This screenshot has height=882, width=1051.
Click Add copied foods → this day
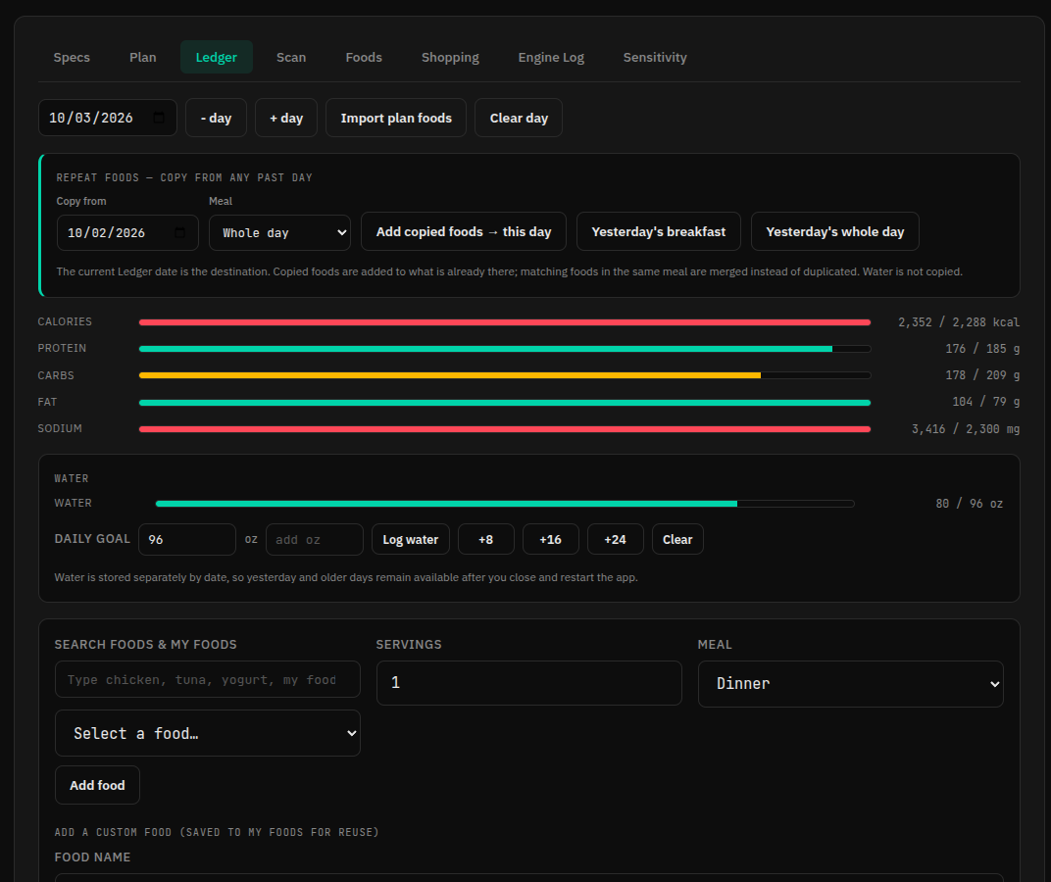pos(464,231)
